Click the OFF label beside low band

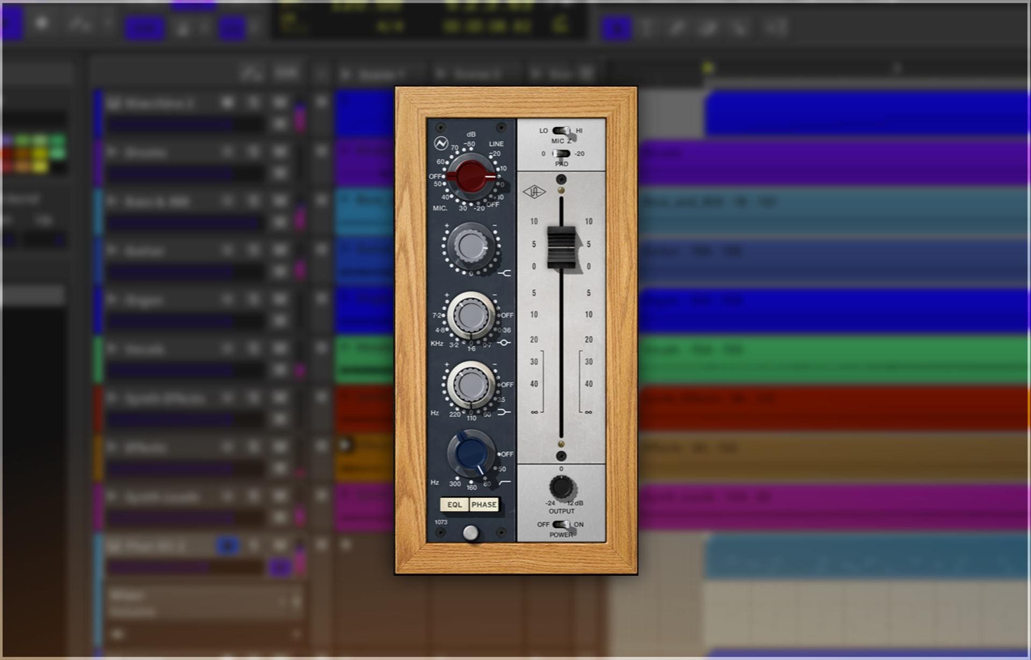507,385
